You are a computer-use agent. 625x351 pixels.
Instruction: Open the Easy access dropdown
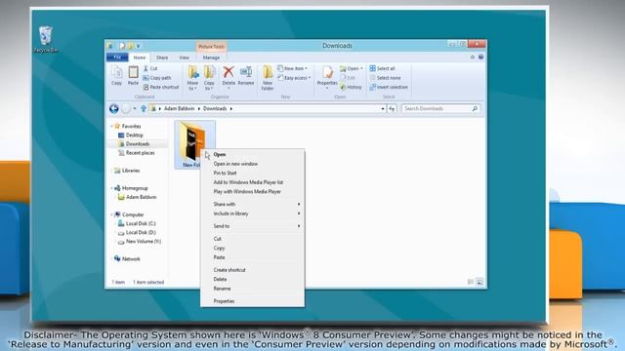(294, 78)
